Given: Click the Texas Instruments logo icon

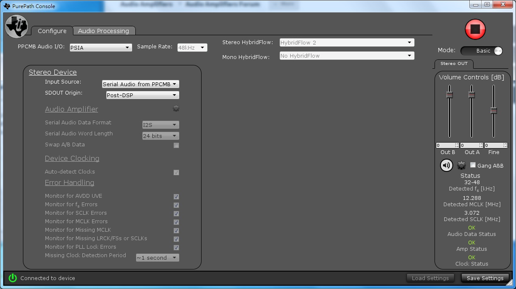Looking at the screenshot, I should pos(16,26).
